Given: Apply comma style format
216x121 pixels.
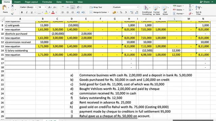Looking at the screenshot, I should click(126, 12).
